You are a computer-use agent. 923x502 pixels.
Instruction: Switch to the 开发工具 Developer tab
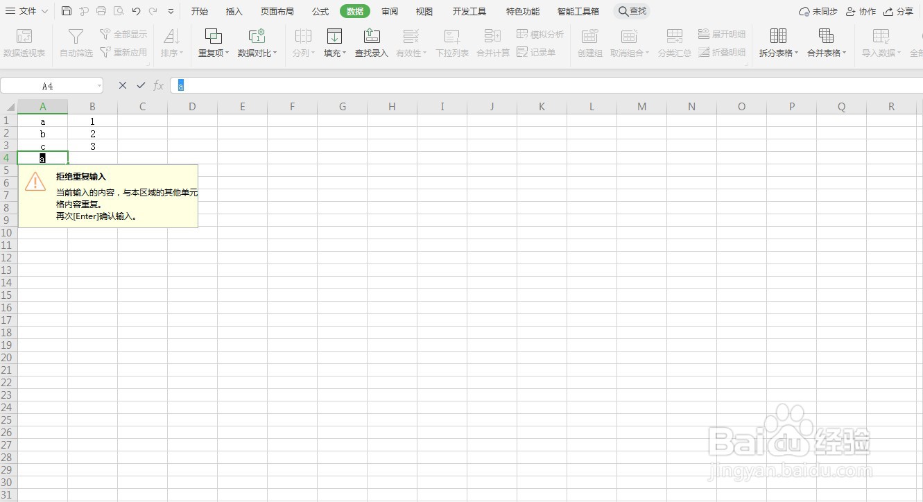pyautogui.click(x=469, y=12)
